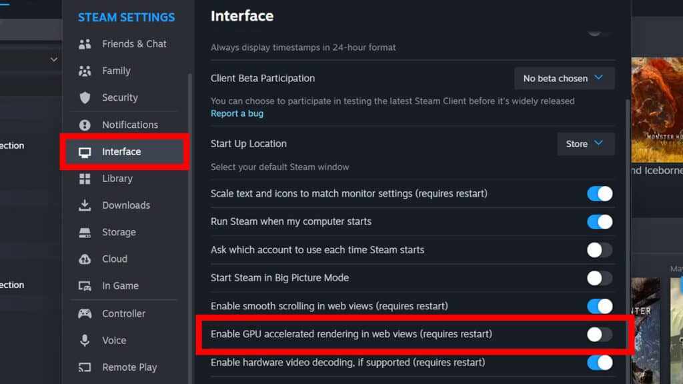Open Security settings via shield icon

85,97
